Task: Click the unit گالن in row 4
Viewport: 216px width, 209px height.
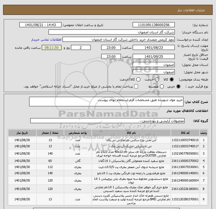Action: [78, 161]
